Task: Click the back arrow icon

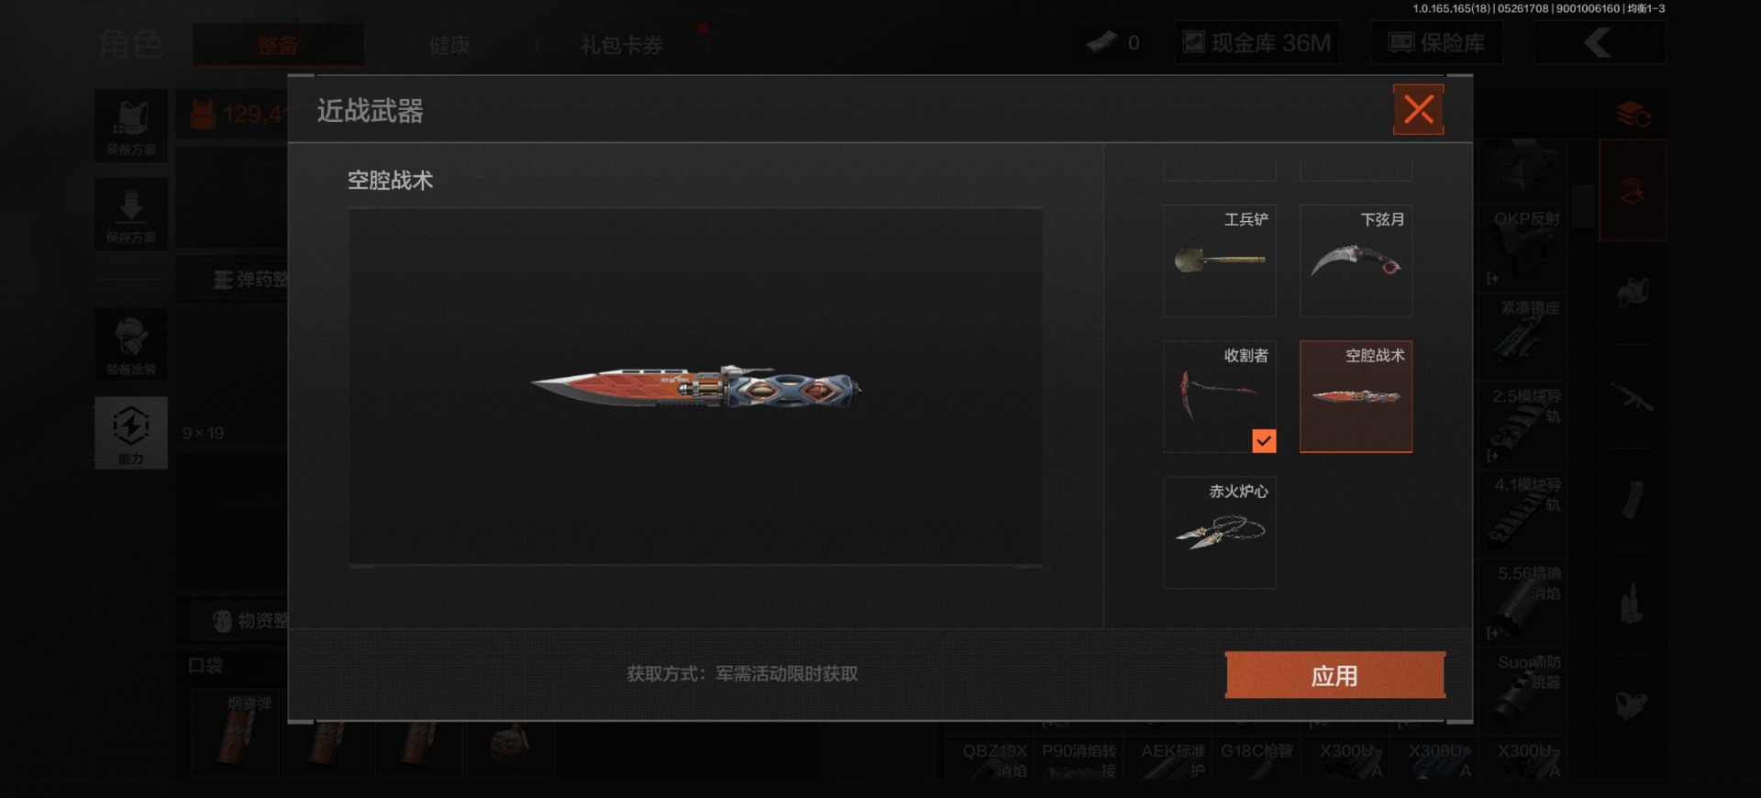Action: pyautogui.click(x=1600, y=43)
